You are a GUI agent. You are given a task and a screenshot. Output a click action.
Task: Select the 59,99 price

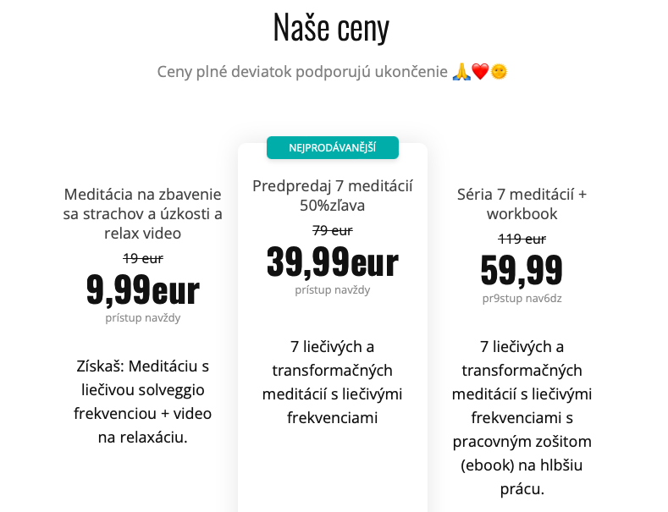pos(522,270)
